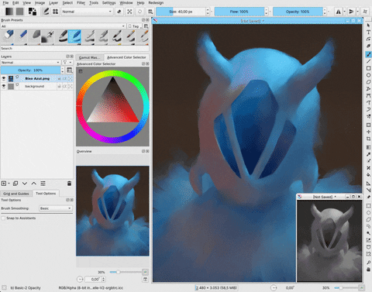This screenshot has width=372, height=292.
Task: Open the brush editor settings
Action: click(46, 12)
